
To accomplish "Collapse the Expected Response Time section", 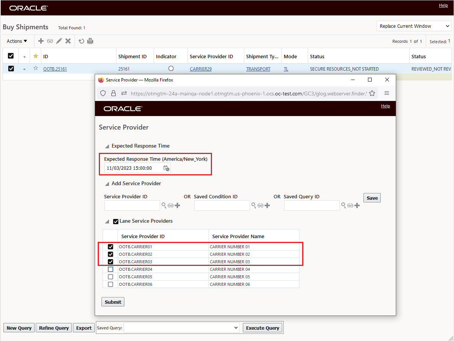I will coord(107,146).
